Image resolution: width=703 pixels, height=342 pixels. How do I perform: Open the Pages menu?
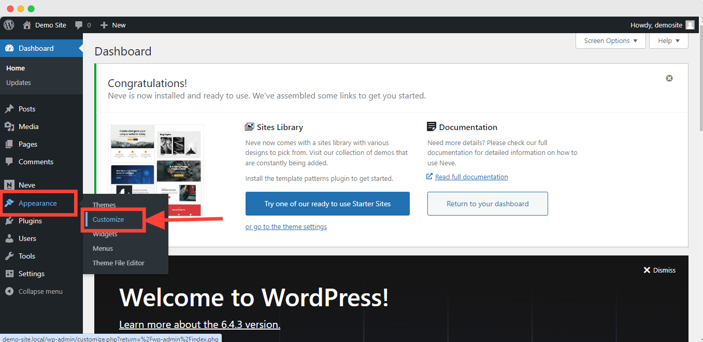[41, 144]
